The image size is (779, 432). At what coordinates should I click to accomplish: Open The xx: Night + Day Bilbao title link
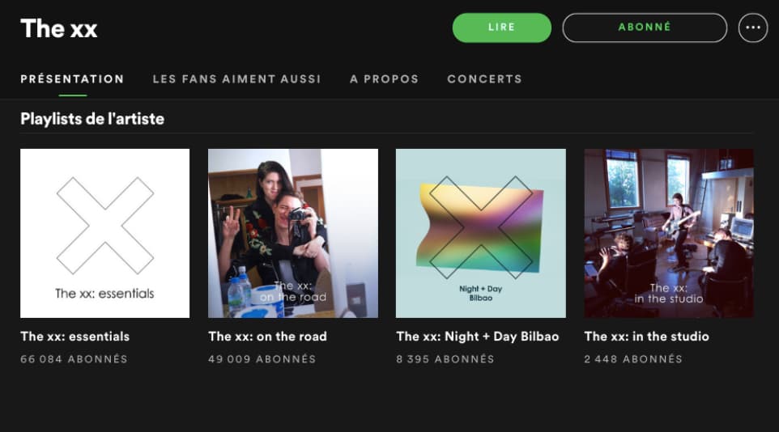point(478,337)
